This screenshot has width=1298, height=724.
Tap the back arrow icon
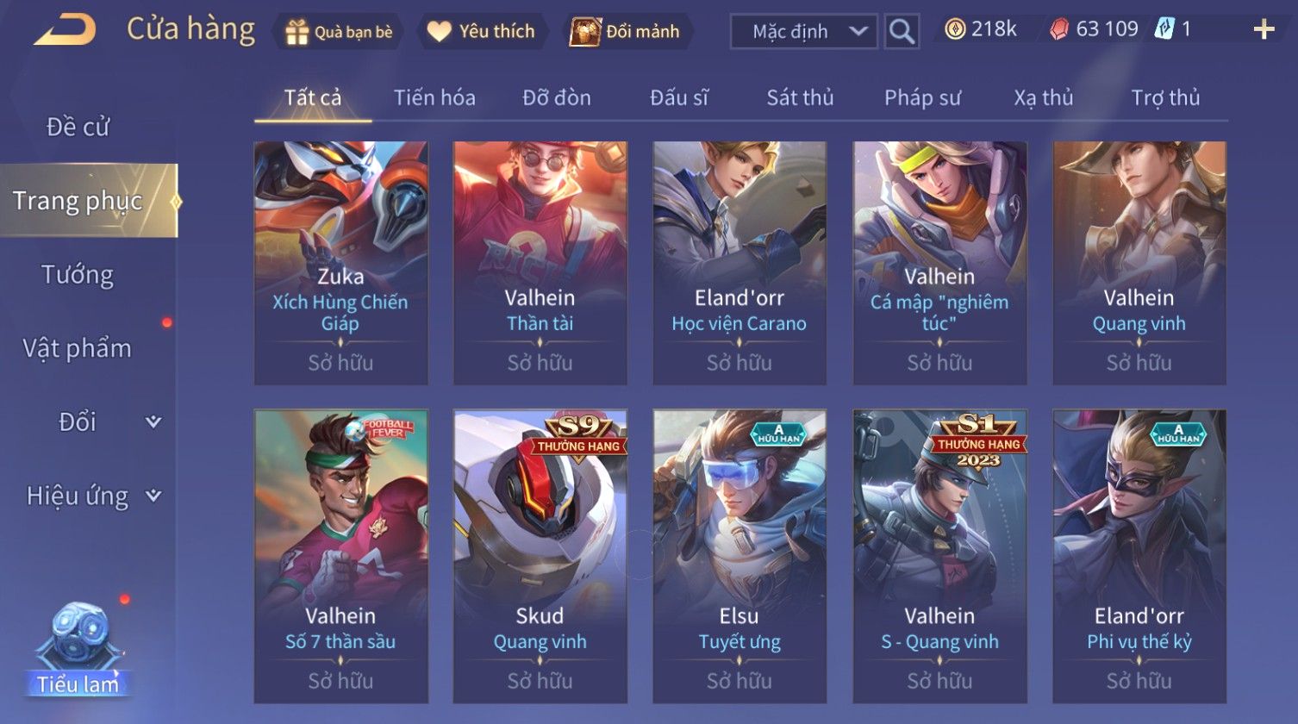pyautogui.click(x=65, y=30)
